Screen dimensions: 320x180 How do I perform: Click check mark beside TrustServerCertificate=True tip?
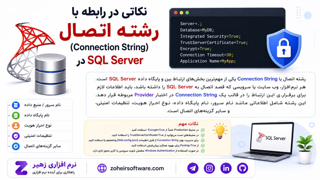pyautogui.click(x=203, y=135)
